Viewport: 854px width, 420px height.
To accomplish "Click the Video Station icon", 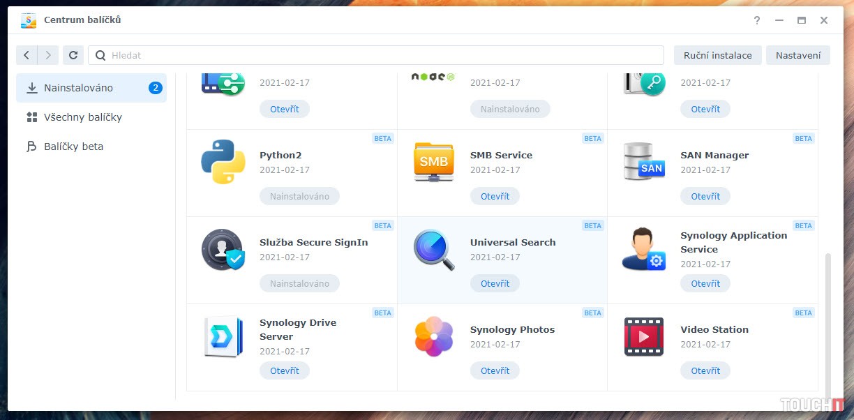I will [x=643, y=336].
